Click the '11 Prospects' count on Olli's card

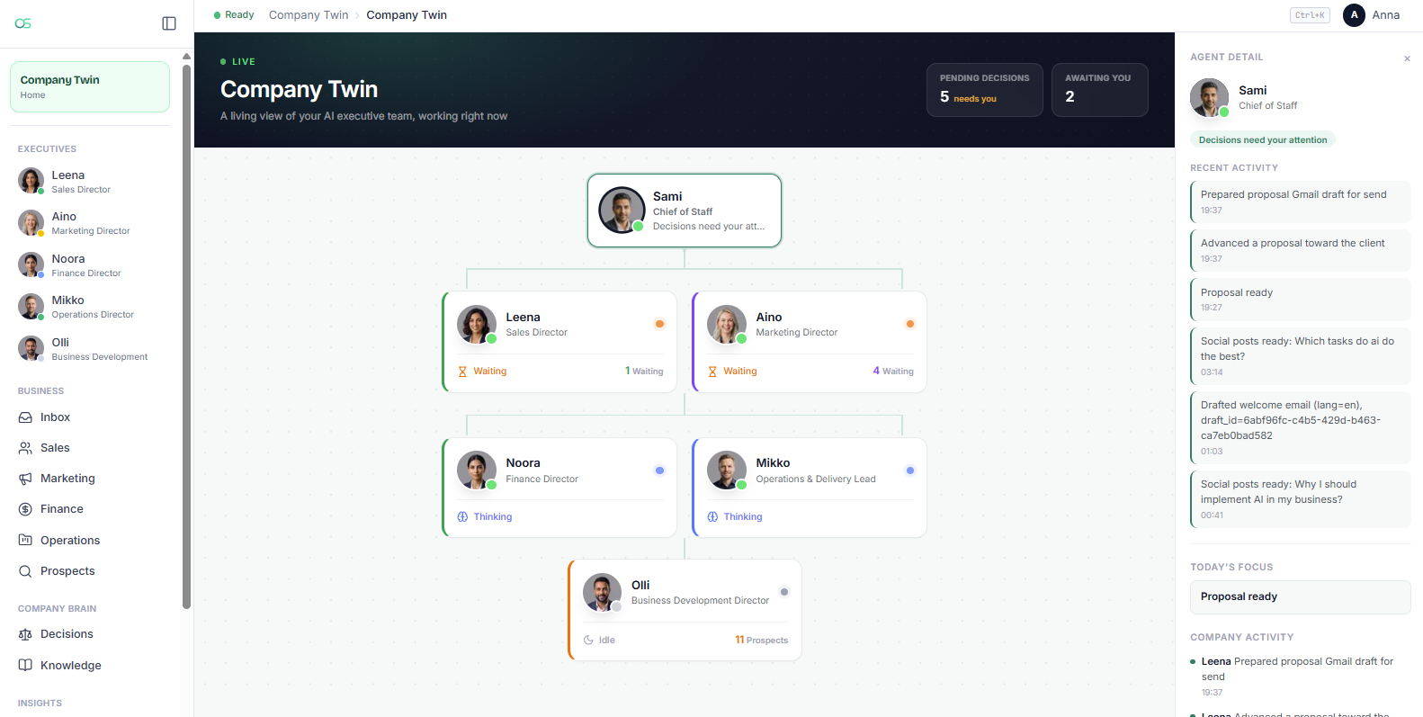coord(761,641)
